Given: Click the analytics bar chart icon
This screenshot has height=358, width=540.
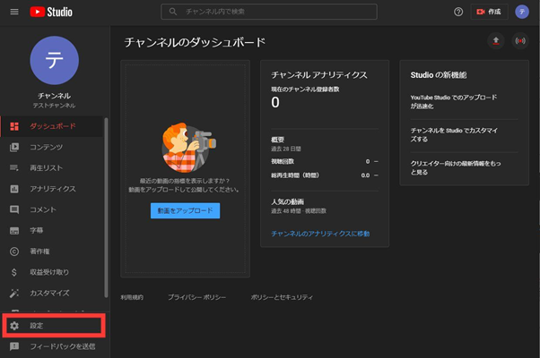Looking at the screenshot, I should [14, 189].
